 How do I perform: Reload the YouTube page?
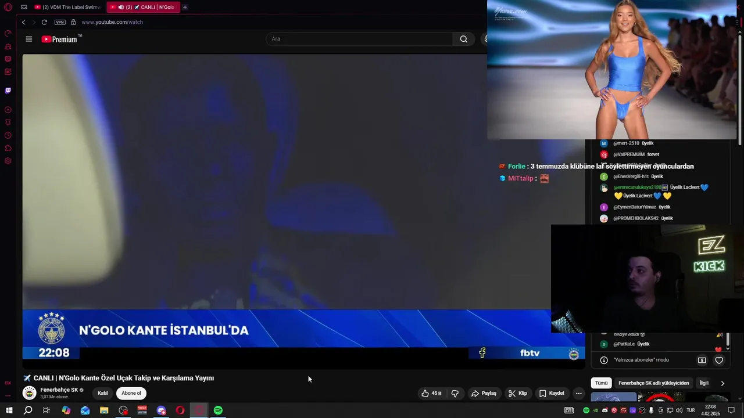pyautogui.click(x=44, y=22)
